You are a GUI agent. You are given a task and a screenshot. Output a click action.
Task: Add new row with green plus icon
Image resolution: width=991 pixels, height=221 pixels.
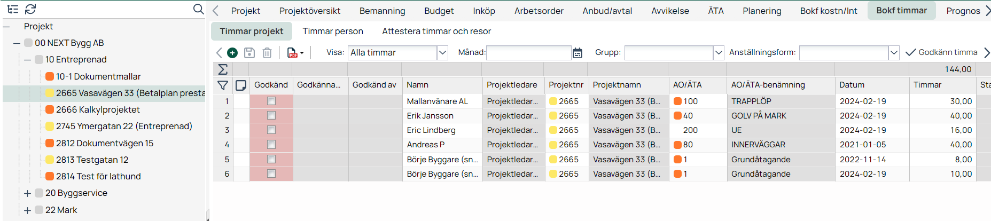click(x=232, y=52)
